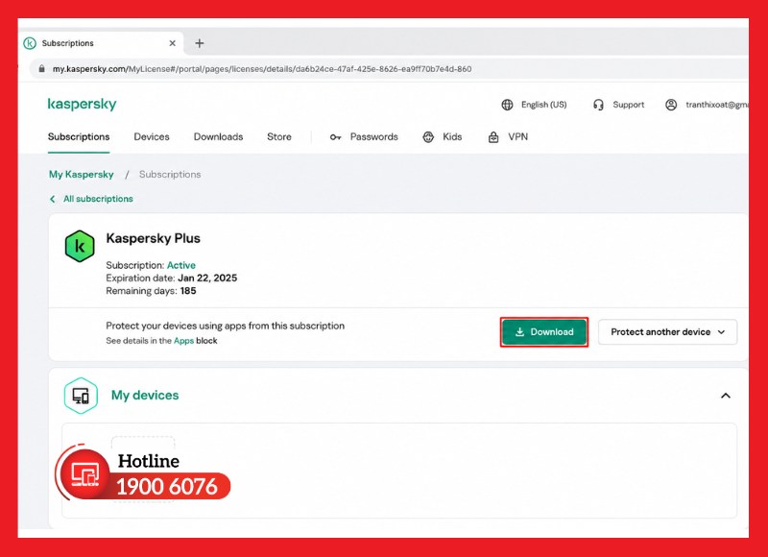768x557 pixels.
Task: Click the Support link
Action: click(629, 105)
